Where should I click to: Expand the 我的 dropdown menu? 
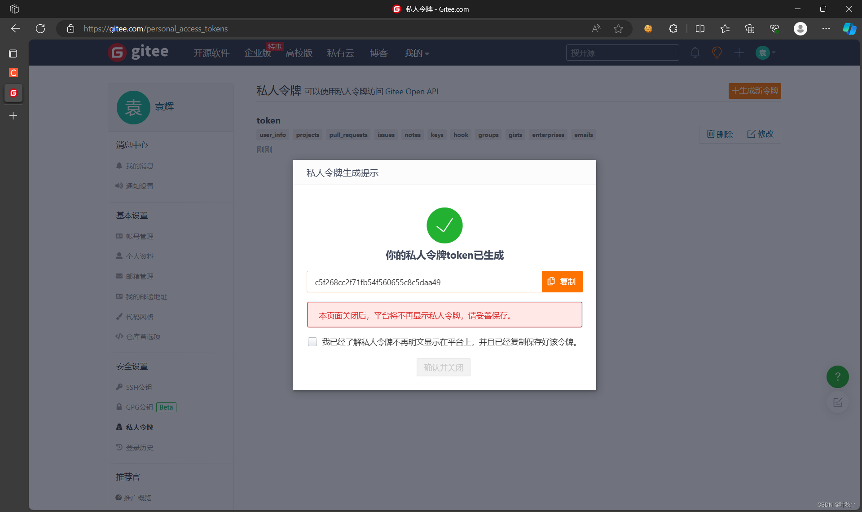(x=416, y=53)
